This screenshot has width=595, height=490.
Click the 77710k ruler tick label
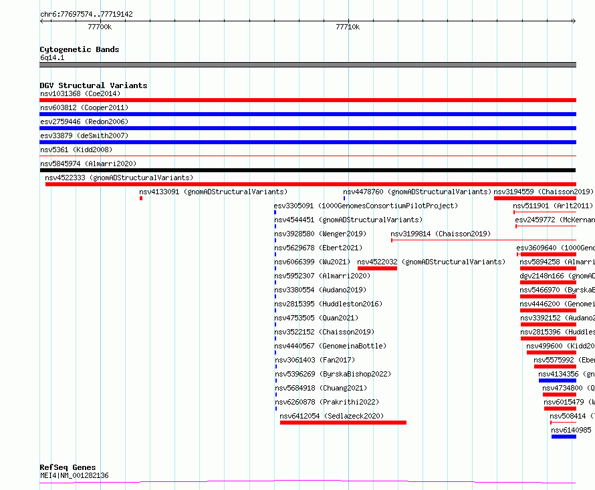(348, 27)
